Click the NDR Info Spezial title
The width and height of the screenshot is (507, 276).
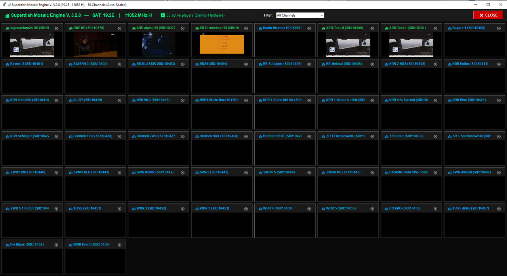(409, 100)
